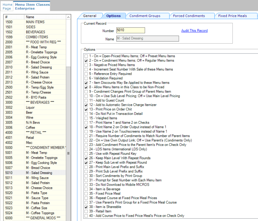Uncheck option 18 Print Name 2 on Order Output

[x=86, y=127]
